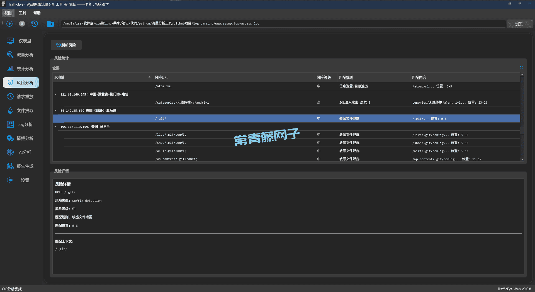Viewport: 535px width, 292px height.
Task: Select the /atom.xml risk row
Action: (286, 86)
